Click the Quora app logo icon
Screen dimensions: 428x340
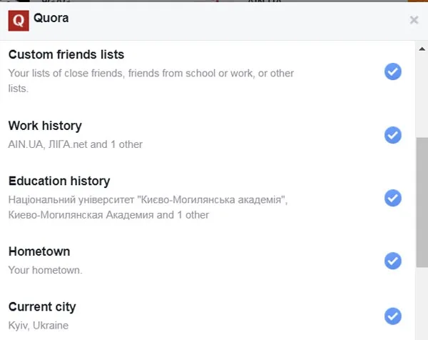click(19, 21)
